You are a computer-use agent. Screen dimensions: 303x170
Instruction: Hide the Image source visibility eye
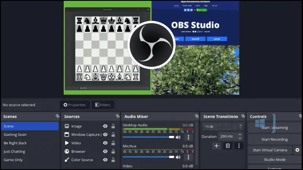point(105,126)
